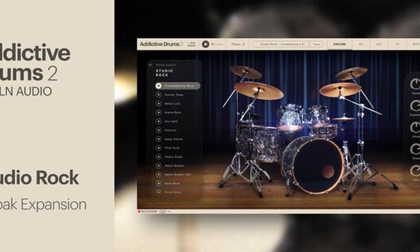Preview the Deep Smack preset
The height and width of the screenshot is (252, 420).
(159, 139)
